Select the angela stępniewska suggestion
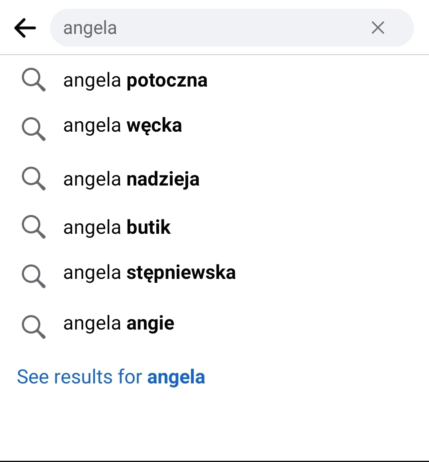The width and height of the screenshot is (429, 462). click(149, 273)
